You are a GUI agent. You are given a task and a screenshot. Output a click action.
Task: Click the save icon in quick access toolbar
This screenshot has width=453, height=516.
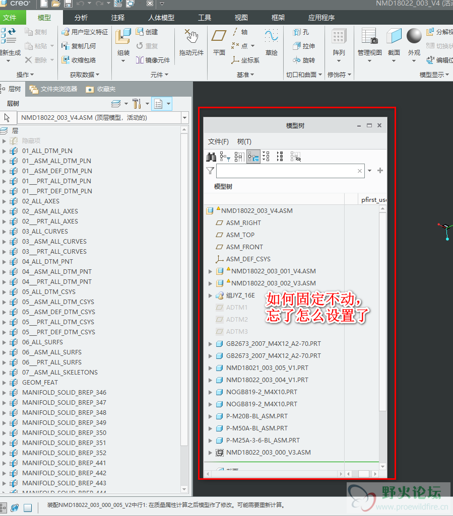pyautogui.click(x=68, y=4)
